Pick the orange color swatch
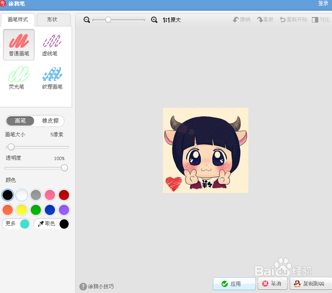Image resolution: width=332 pixels, height=293 pixels. point(8,210)
